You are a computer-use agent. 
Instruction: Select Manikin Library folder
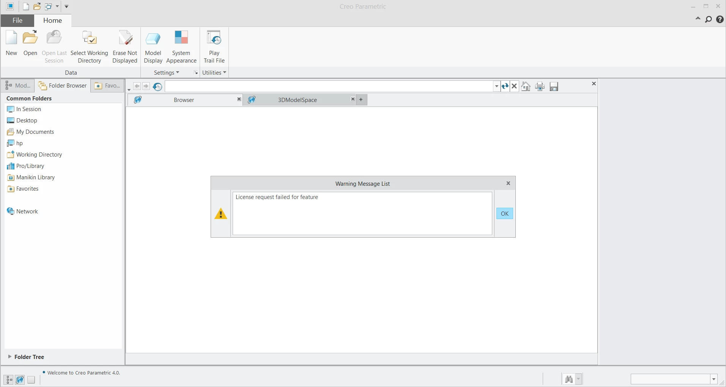[x=31, y=177]
